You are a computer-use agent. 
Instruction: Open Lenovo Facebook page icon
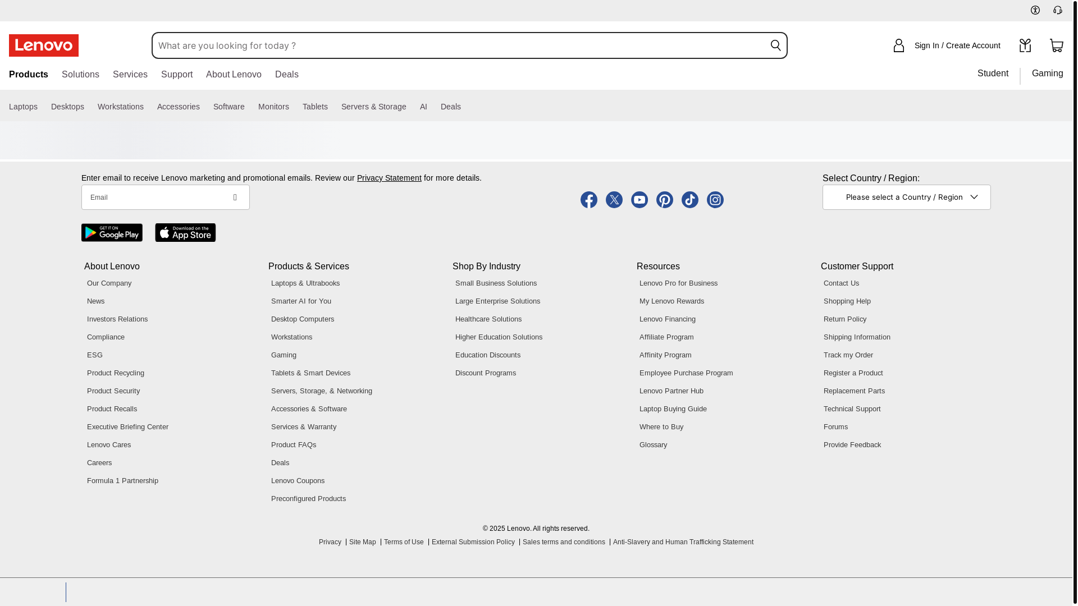point(589,200)
